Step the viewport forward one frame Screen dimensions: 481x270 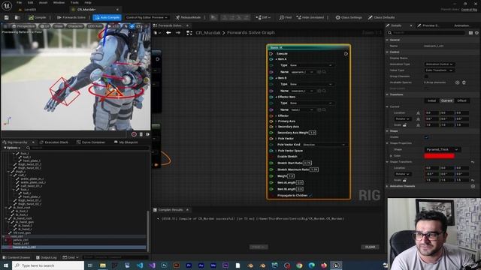click(147, 134)
